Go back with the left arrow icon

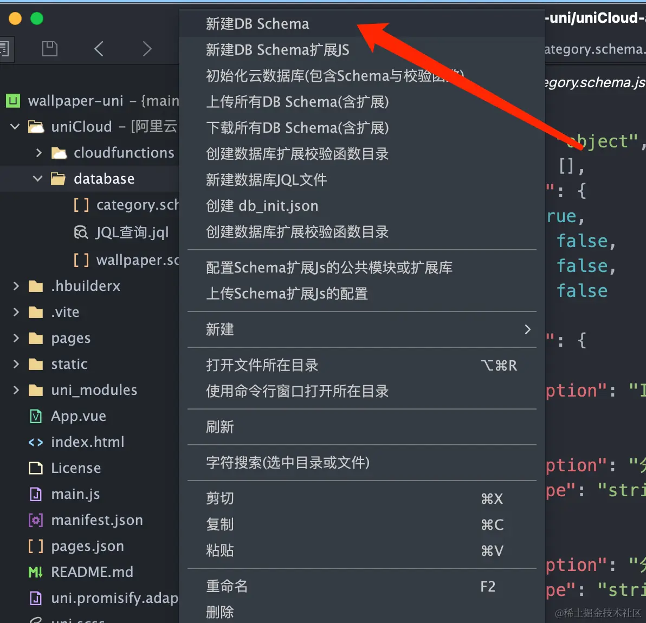pos(99,49)
